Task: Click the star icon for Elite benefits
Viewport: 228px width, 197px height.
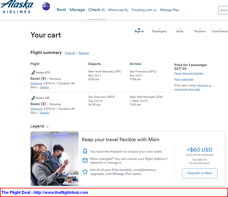Action: 85,172
